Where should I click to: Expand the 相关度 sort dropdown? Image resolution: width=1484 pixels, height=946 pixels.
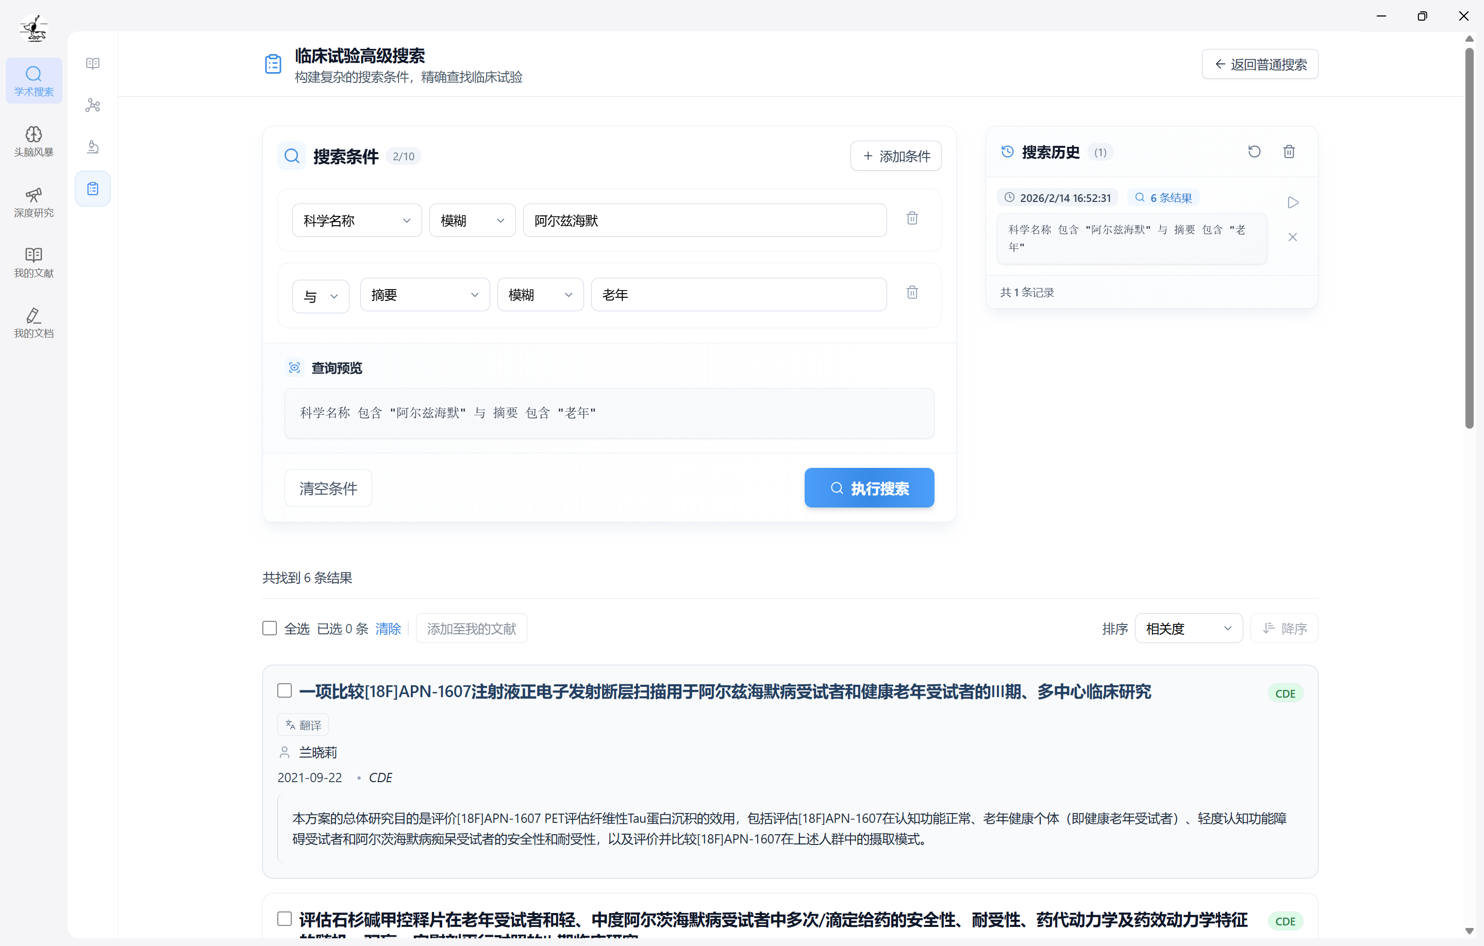pyautogui.click(x=1188, y=628)
